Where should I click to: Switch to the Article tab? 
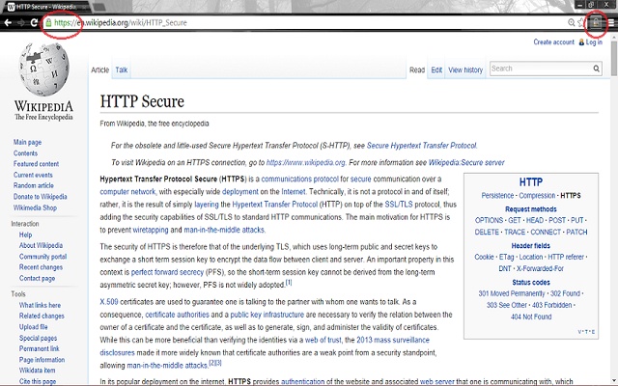tap(99, 69)
